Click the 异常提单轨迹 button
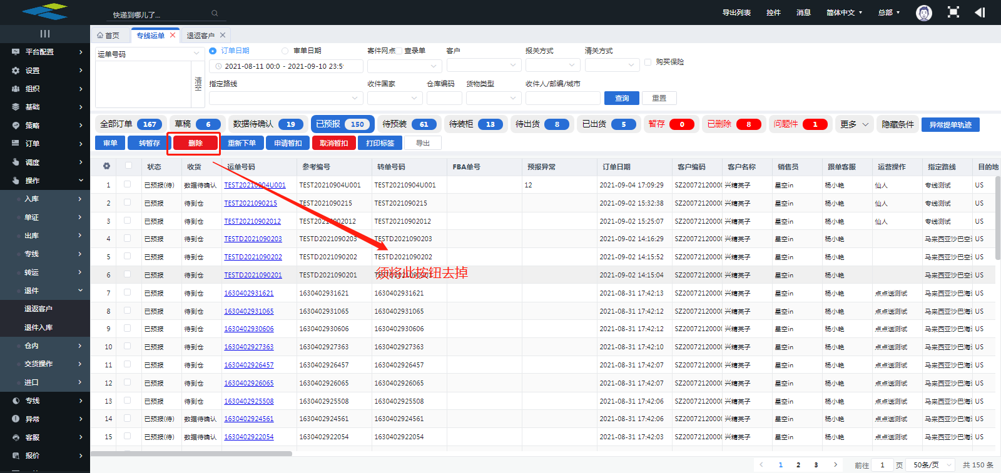1001x473 pixels. (950, 124)
